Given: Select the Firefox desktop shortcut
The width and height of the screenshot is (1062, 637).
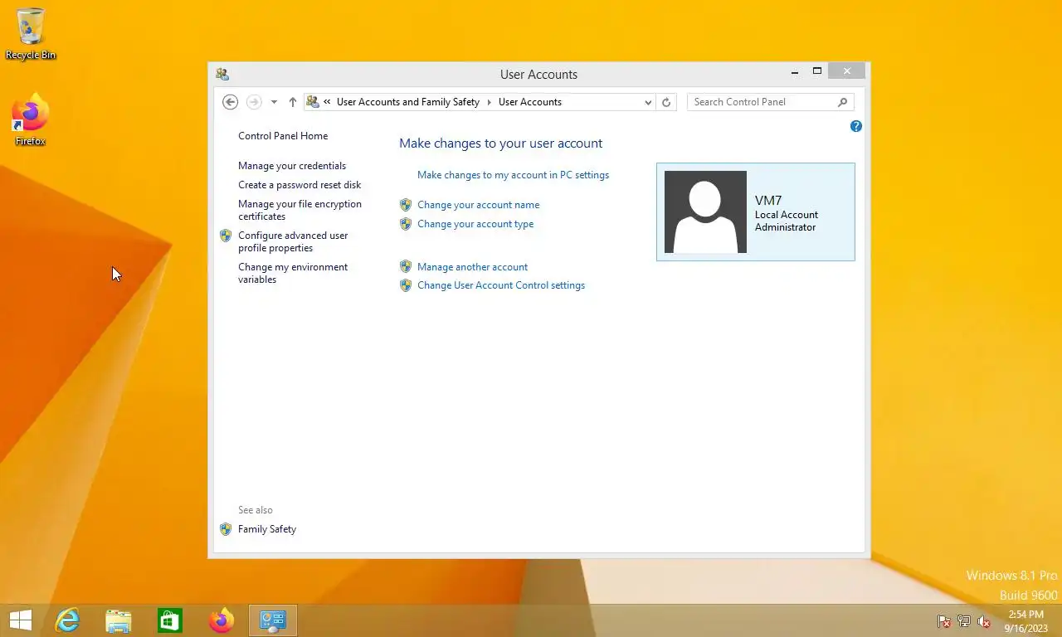Looking at the screenshot, I should coord(31,119).
